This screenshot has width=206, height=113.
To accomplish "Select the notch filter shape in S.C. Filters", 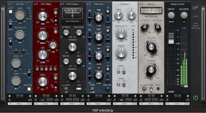I will [x=51, y=69].
